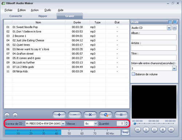Select track 01 Sweet Noodle Pop

click(x=67, y=27)
